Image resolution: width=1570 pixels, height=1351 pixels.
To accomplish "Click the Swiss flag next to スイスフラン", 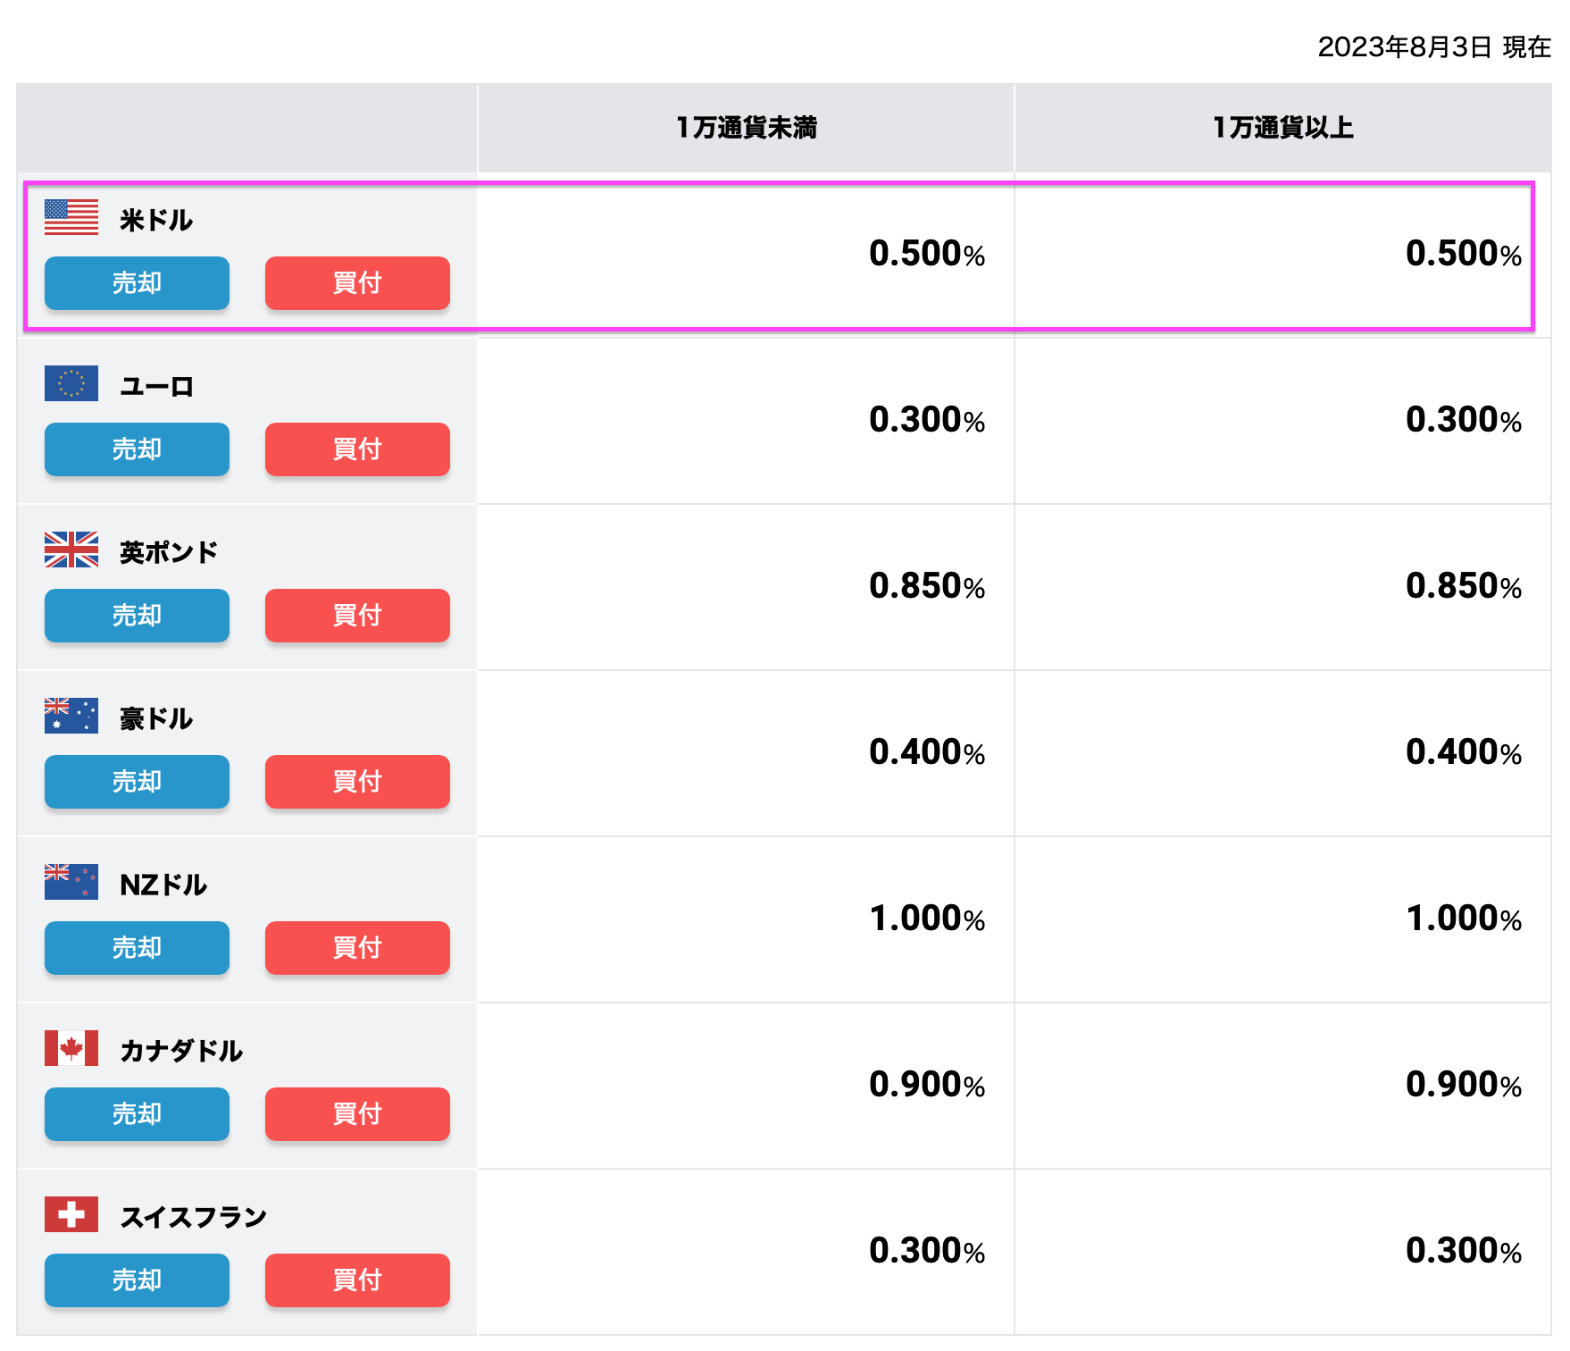I will (x=71, y=1214).
